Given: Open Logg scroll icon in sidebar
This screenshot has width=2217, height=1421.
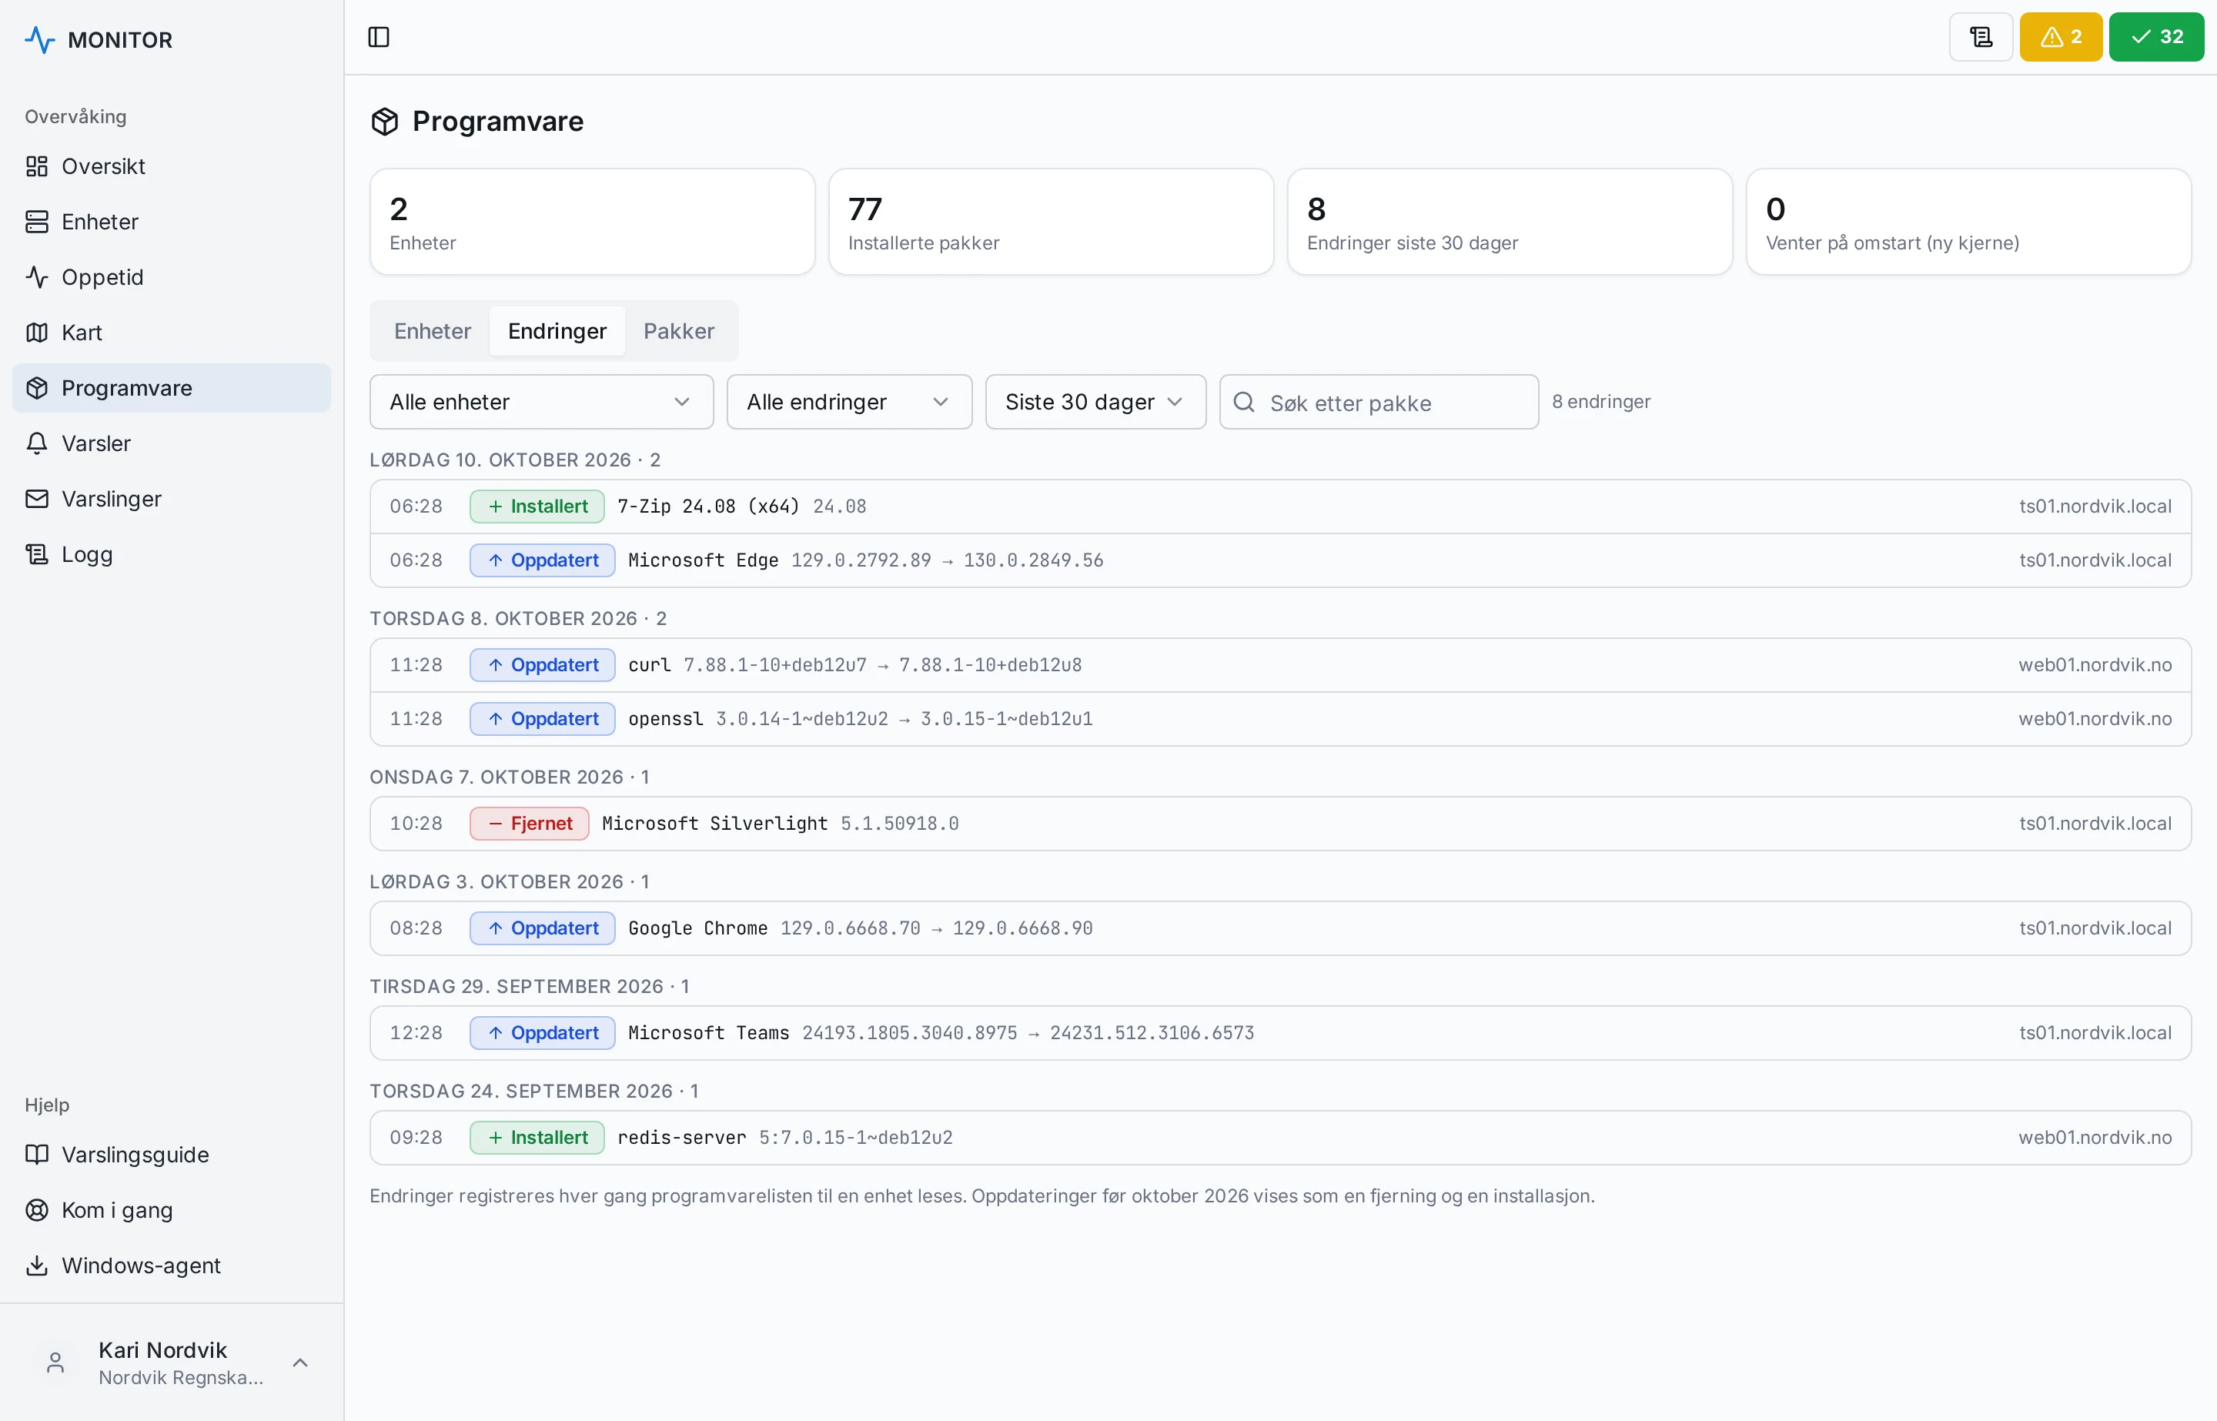Looking at the screenshot, I should (37, 553).
